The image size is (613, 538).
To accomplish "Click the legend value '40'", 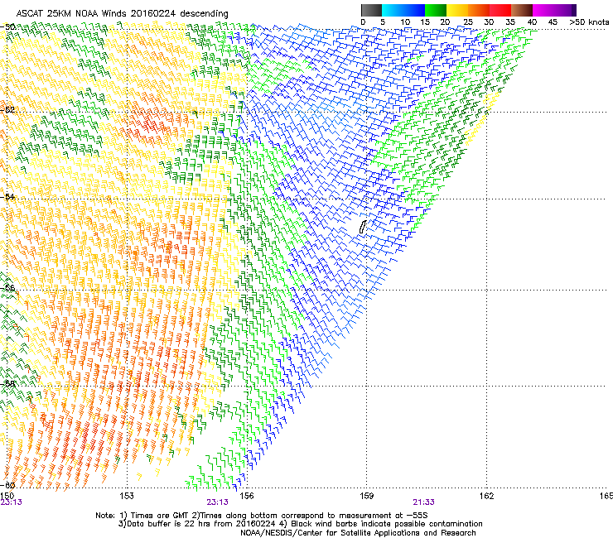I will click(x=532, y=22).
